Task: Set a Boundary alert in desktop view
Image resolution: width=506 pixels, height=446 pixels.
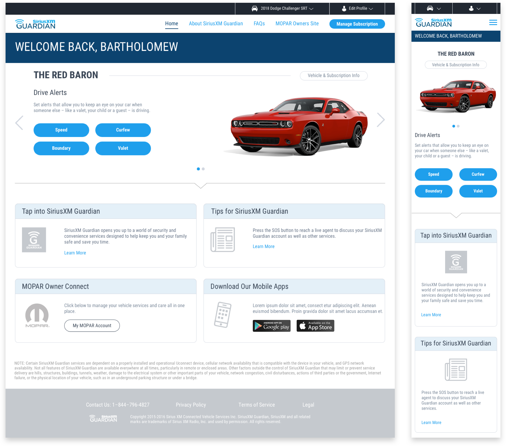Action: (x=61, y=148)
